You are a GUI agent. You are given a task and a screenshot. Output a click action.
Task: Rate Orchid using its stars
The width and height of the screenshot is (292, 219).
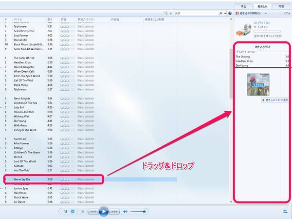coord(68,157)
